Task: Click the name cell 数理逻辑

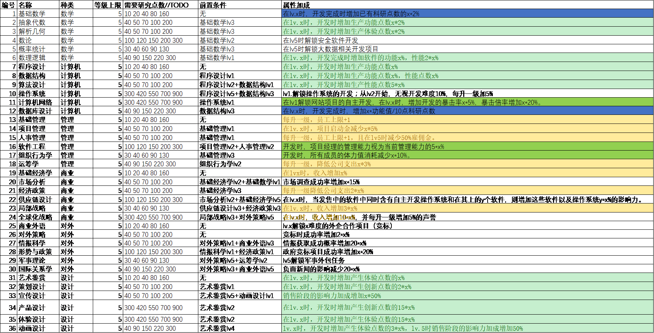Action: pos(38,57)
